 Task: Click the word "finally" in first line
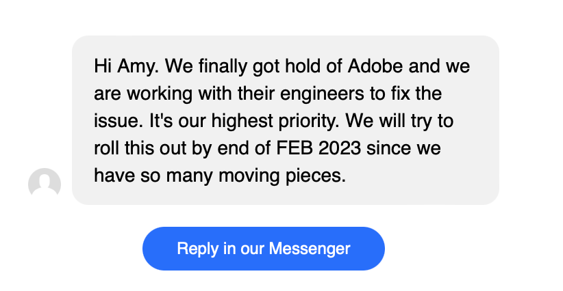tap(223, 67)
